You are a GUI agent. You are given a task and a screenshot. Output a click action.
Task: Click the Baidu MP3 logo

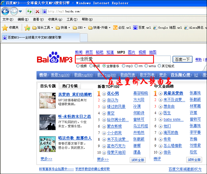tap(55, 57)
